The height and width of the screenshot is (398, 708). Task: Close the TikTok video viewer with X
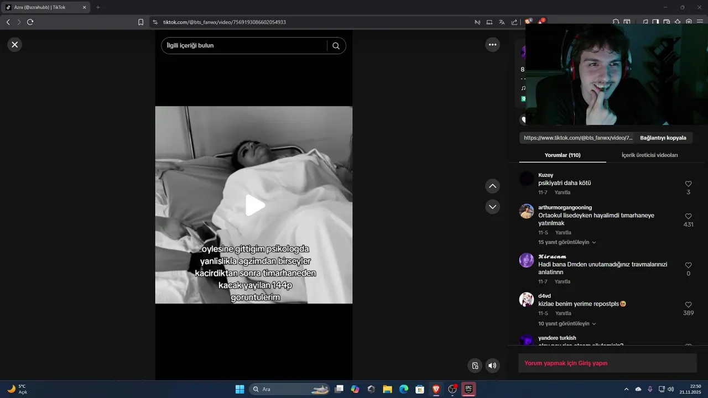[15, 45]
